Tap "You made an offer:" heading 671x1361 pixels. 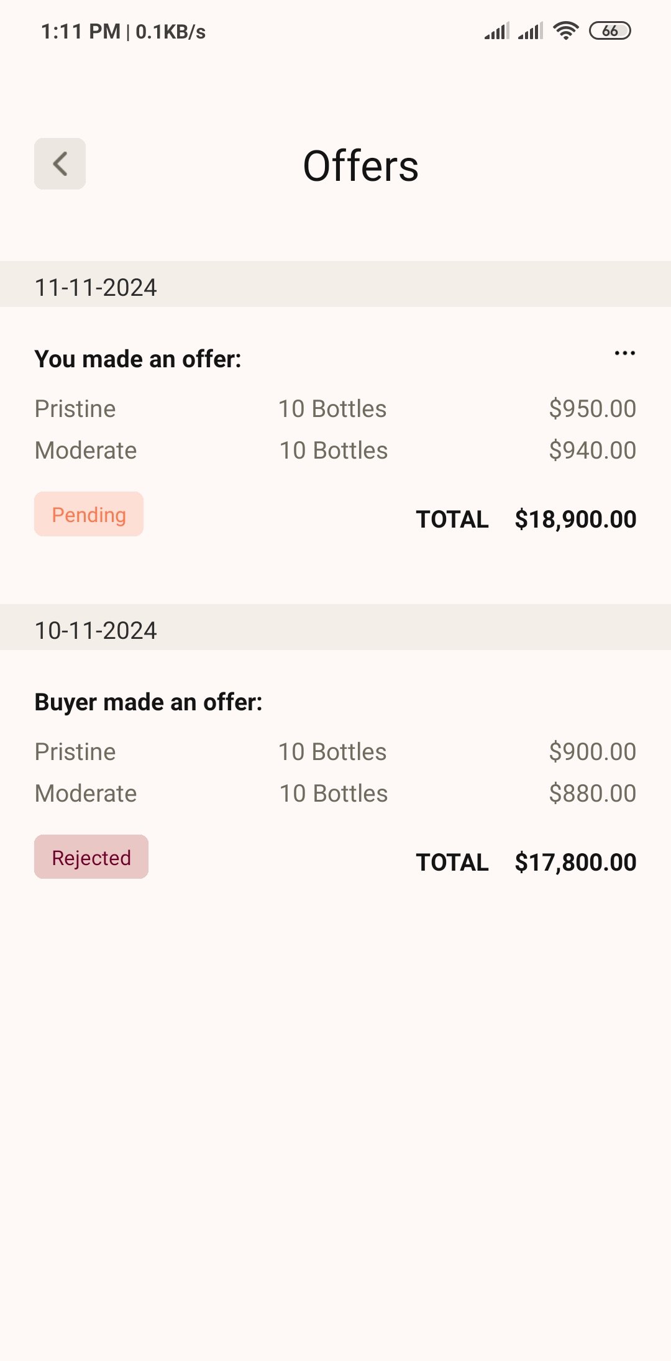138,359
